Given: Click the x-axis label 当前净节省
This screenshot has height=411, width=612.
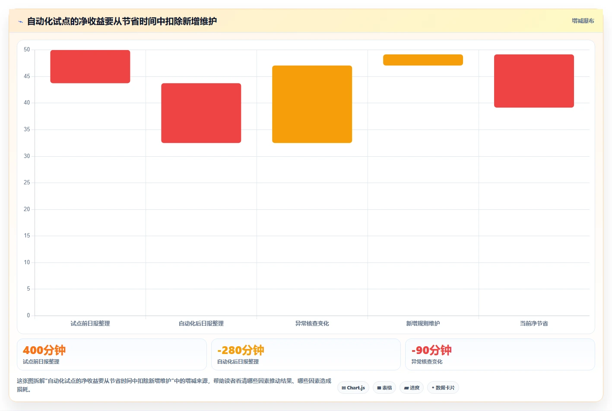Looking at the screenshot, I should (x=534, y=323).
